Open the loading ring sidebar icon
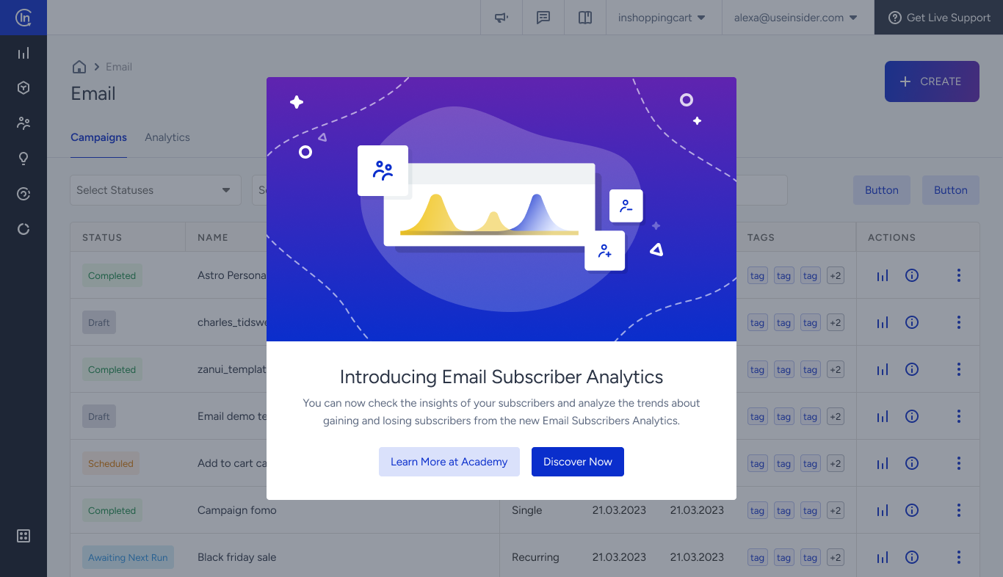The image size is (1003, 577). pos(23,229)
